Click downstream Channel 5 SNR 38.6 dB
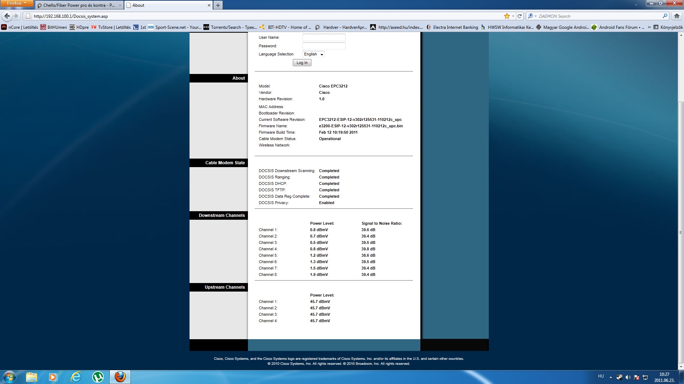Image resolution: width=684 pixels, height=384 pixels. 368,255
